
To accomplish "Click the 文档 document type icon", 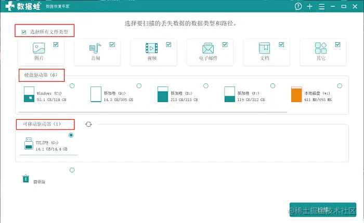I will [264, 48].
